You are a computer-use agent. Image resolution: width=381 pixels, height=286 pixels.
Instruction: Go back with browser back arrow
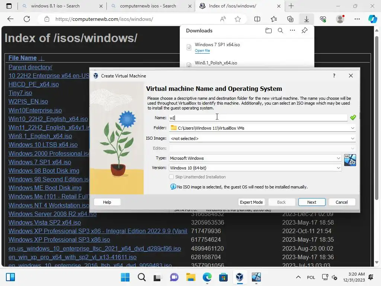tap(10, 19)
